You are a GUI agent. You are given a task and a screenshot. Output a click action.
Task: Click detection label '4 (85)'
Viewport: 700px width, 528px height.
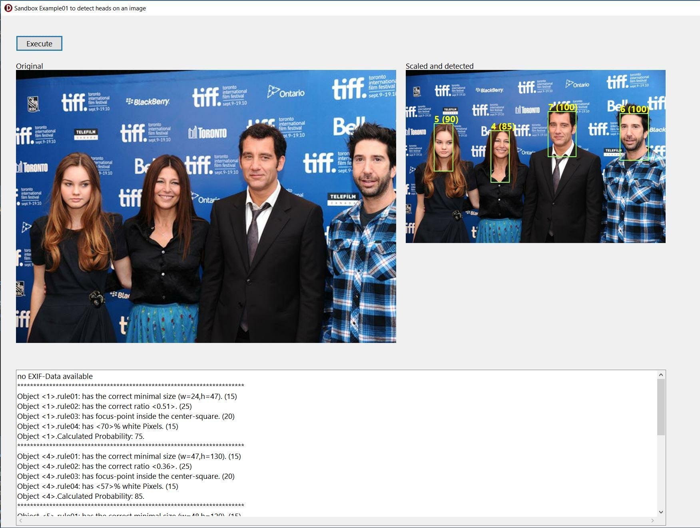[x=502, y=127]
